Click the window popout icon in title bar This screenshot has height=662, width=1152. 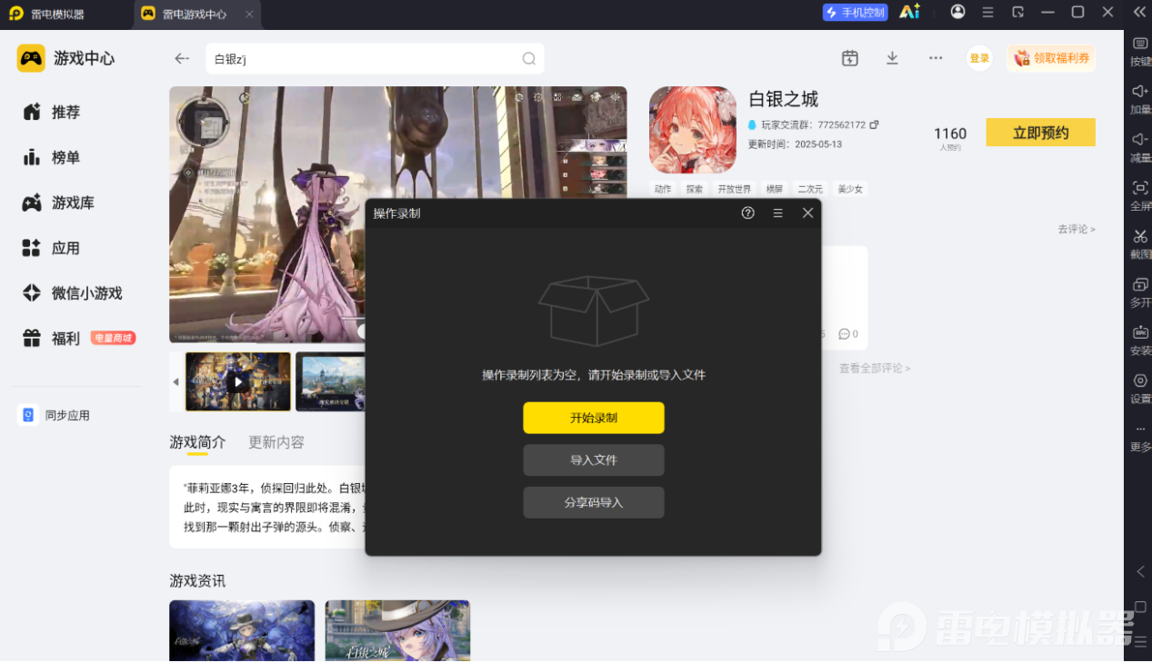1018,13
